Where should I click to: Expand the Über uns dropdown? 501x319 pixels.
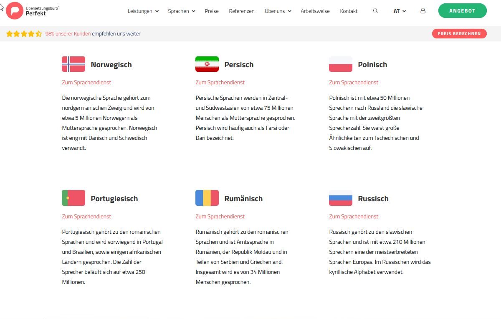(278, 11)
